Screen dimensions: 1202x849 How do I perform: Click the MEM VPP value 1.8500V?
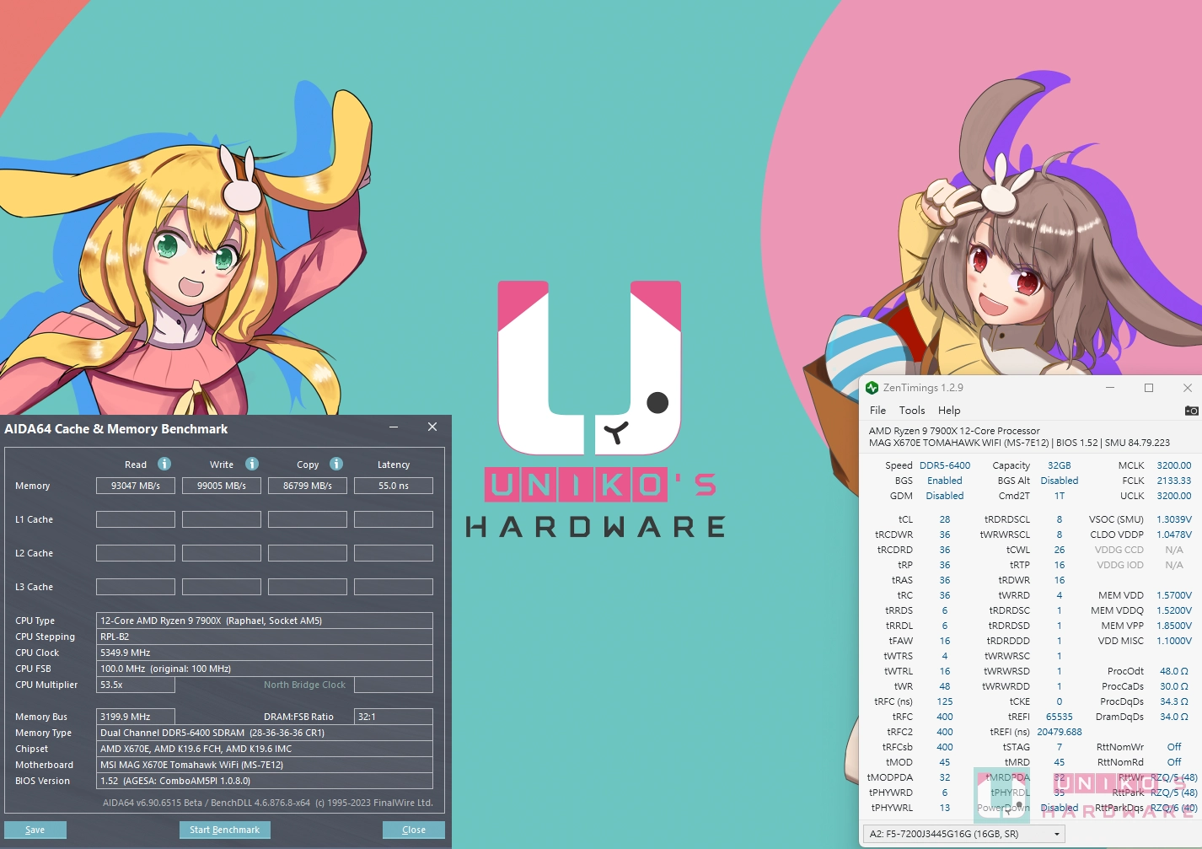tap(1174, 626)
